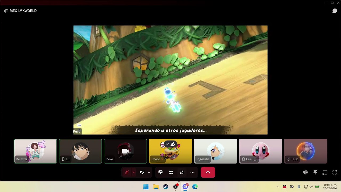The width and height of the screenshot is (341, 192).
Task: Disconnect from the voice call
Action: point(208,173)
